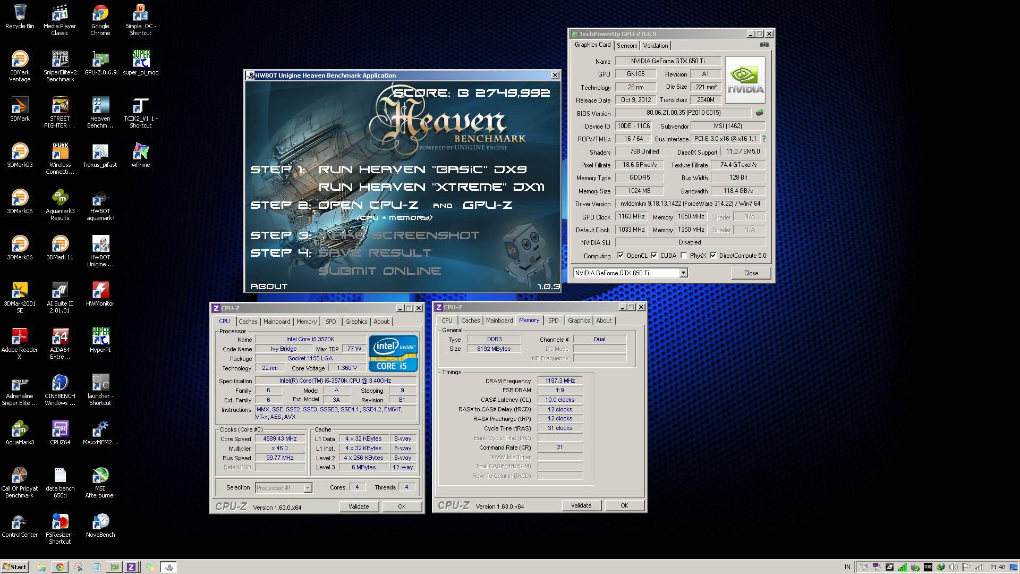Open data bench 650ti text file
This screenshot has height=574, width=1020.
(x=59, y=482)
